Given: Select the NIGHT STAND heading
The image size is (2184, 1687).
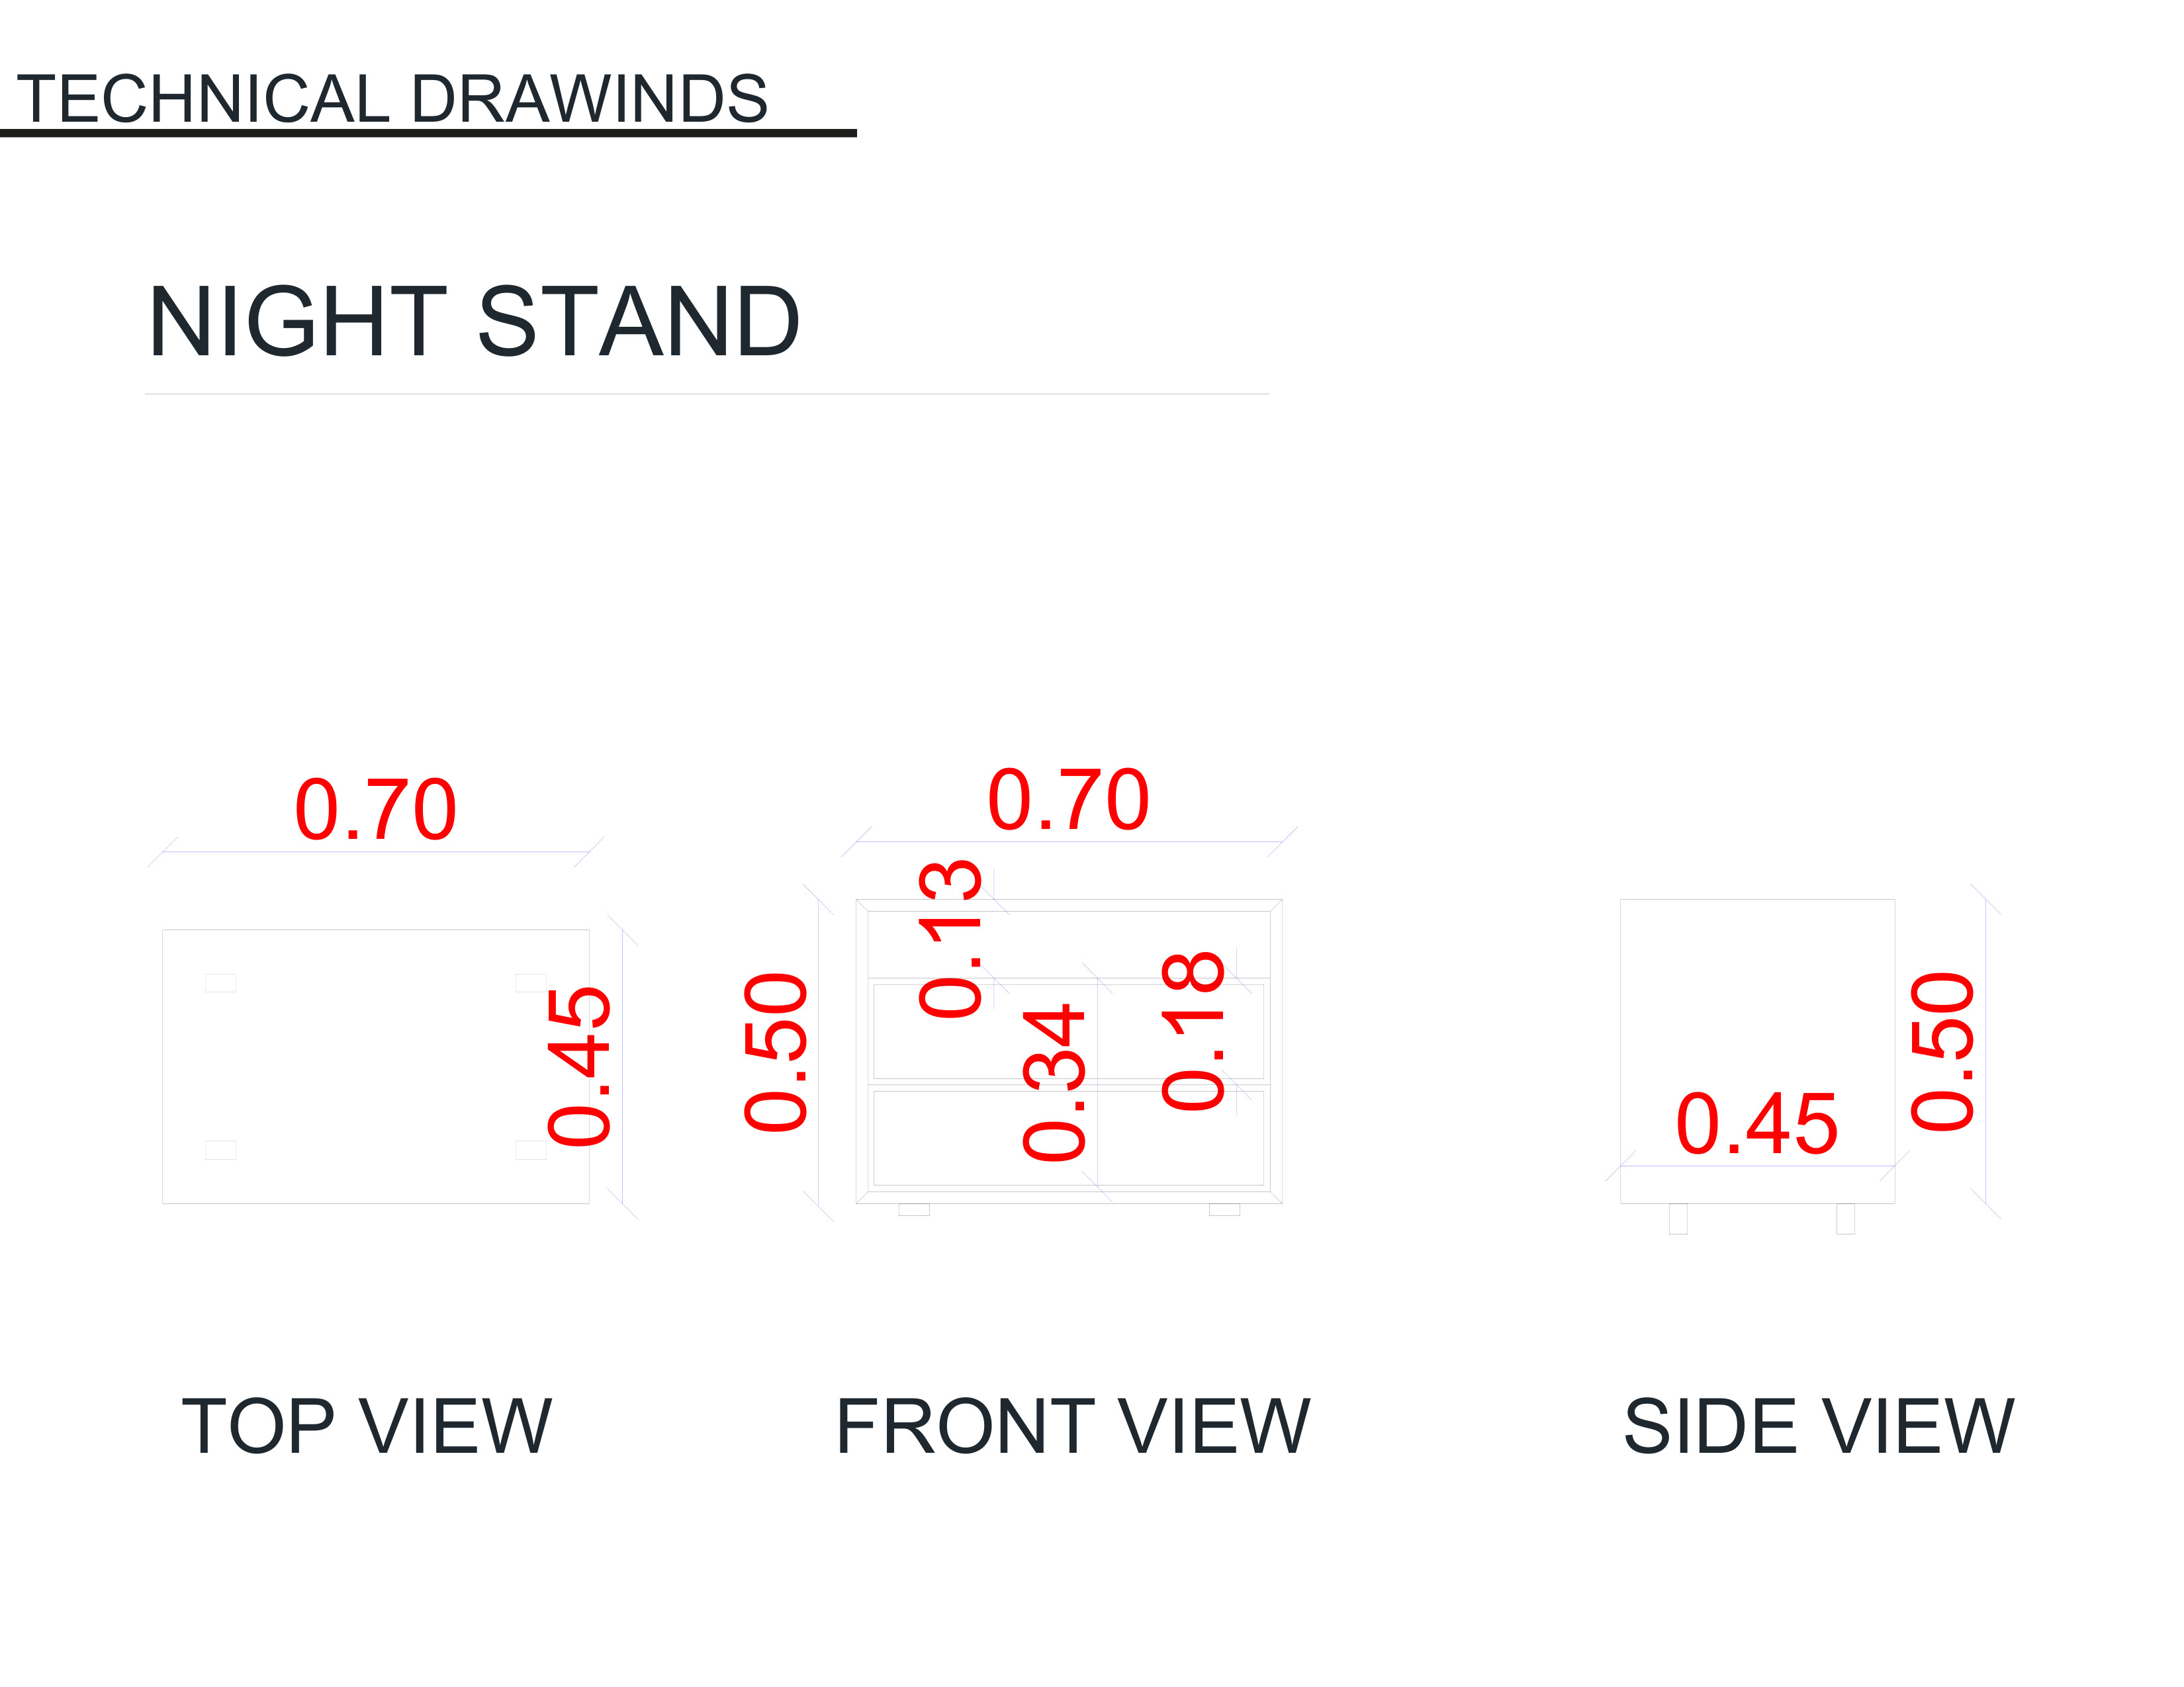Looking at the screenshot, I should (474, 322).
